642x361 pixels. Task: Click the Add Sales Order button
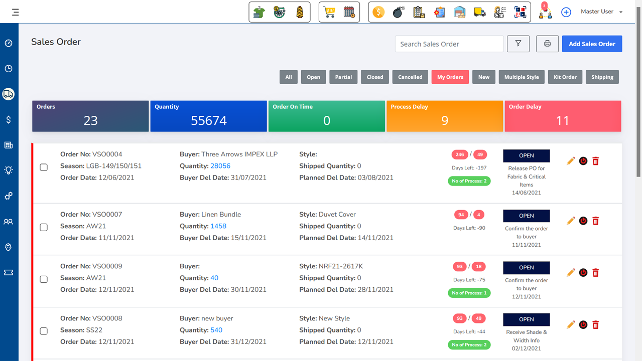[592, 44]
